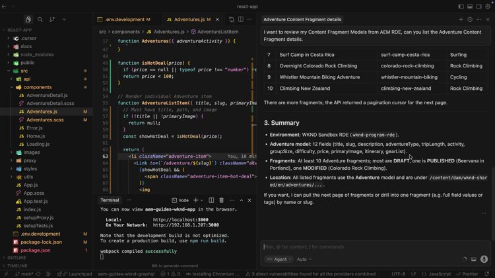Toggle the primary sidebar layout button
This screenshot has width=495, height=278.
[461, 7]
